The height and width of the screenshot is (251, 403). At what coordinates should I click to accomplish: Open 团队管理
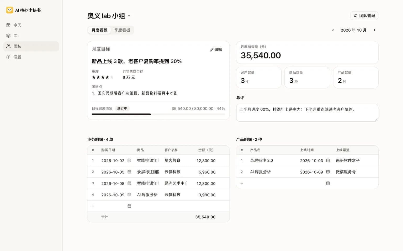pos(364,16)
